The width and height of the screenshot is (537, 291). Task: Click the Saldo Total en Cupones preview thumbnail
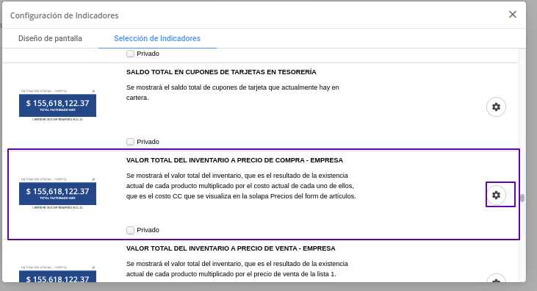coord(57,105)
